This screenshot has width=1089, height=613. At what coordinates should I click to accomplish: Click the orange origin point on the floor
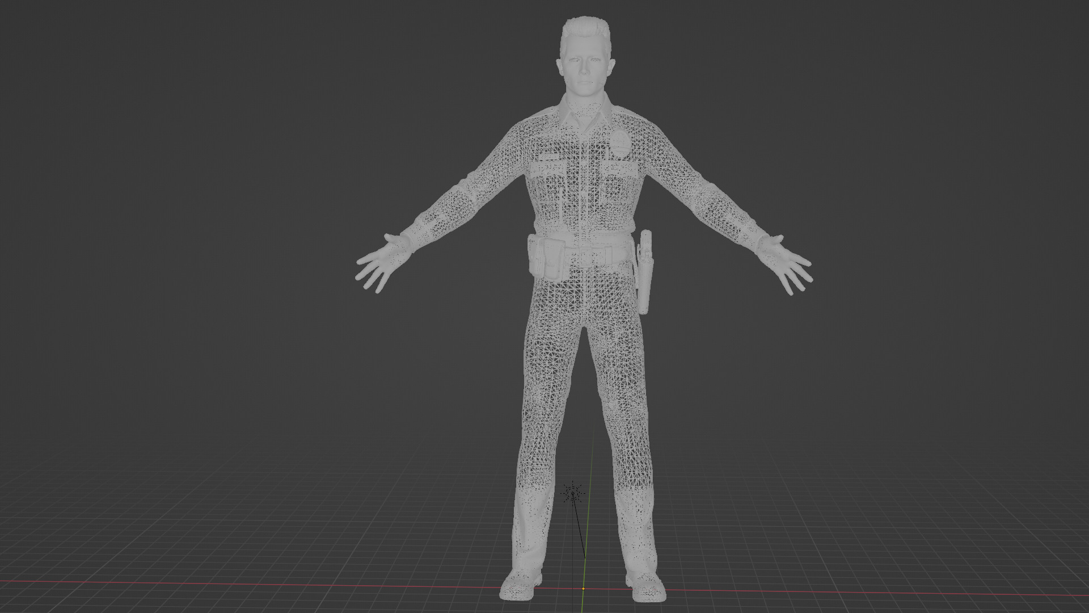[x=583, y=589]
